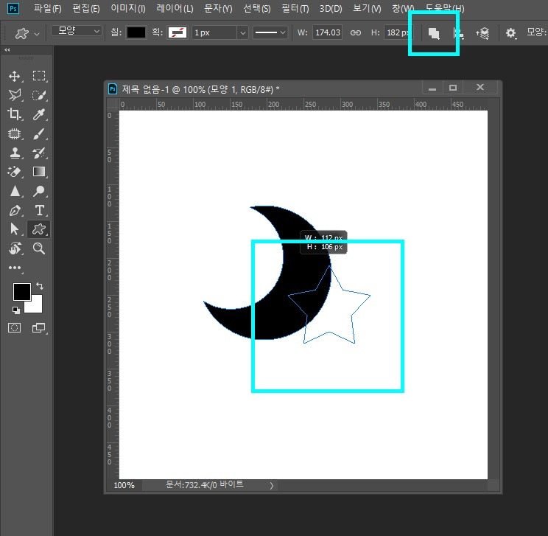Select the Brush tool
This screenshot has width=548, height=536.
coord(39,133)
